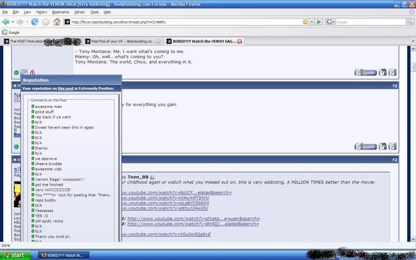Click the Quote button on first post
Viewport: 416px width, 260px height.
[366, 72]
